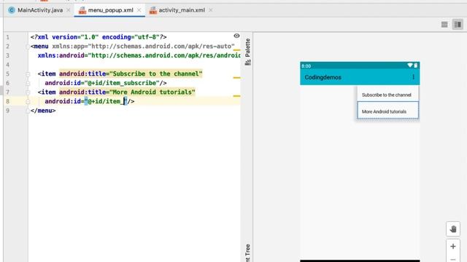This screenshot has width=467, height=262.
Task: Zoom in the preview with plus button
Action: tap(453, 246)
